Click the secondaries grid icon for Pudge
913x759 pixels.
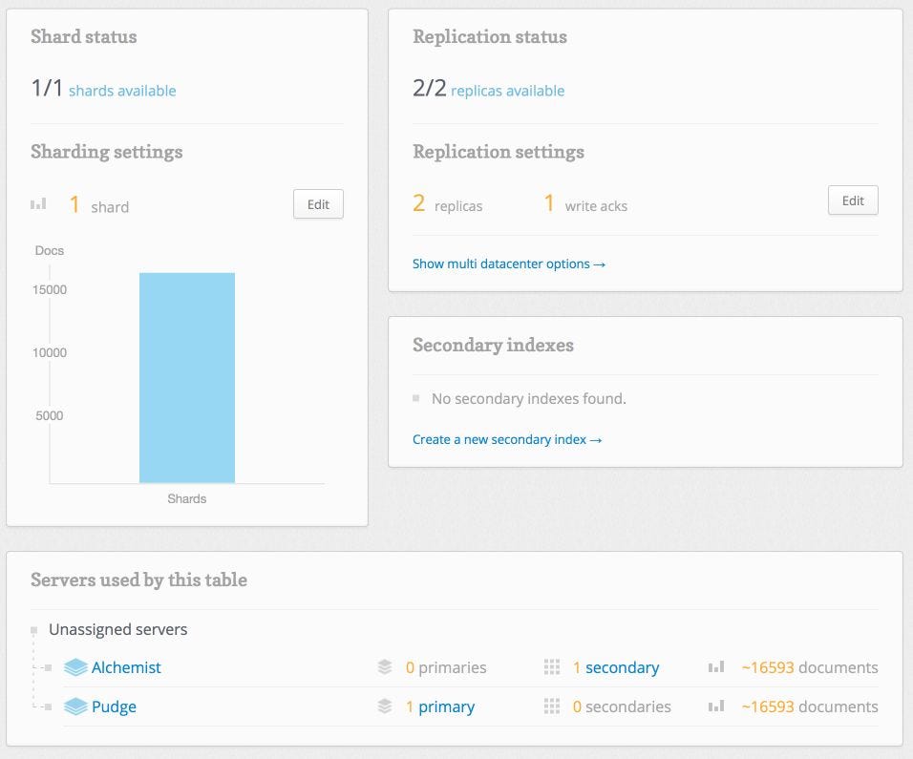(551, 706)
